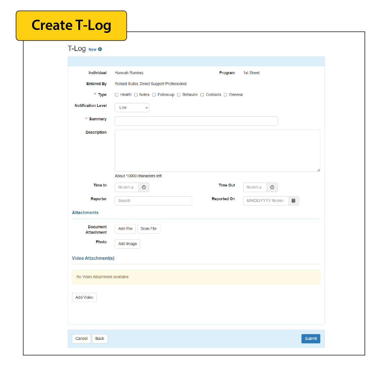Enable the Behavior type checkbox
Viewport: 382px width, 378px height.
pyautogui.click(x=179, y=95)
